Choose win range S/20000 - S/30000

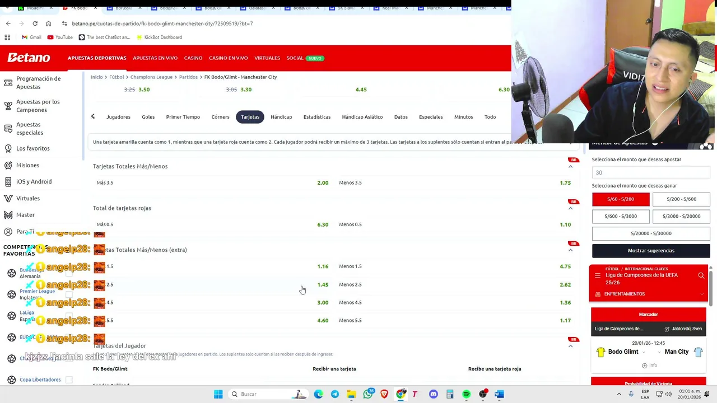click(x=651, y=233)
